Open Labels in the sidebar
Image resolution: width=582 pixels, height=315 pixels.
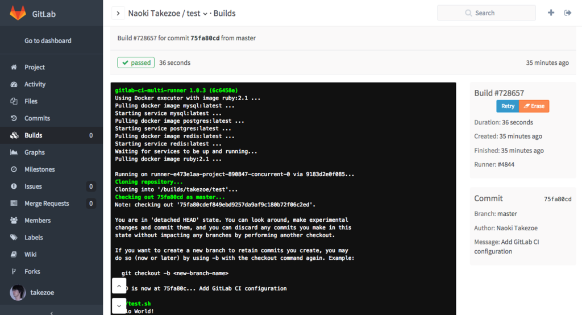tap(52, 237)
